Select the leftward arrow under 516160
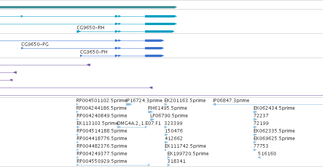Image resolution: width=323 pixels, height=167 pixels. pos(259,158)
